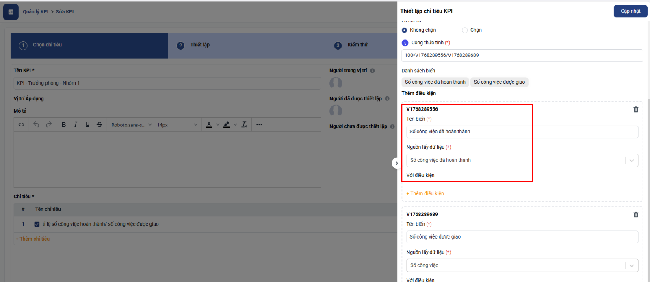Select the Không chặn radio option
Screen dimensions: 650x282
click(x=404, y=30)
